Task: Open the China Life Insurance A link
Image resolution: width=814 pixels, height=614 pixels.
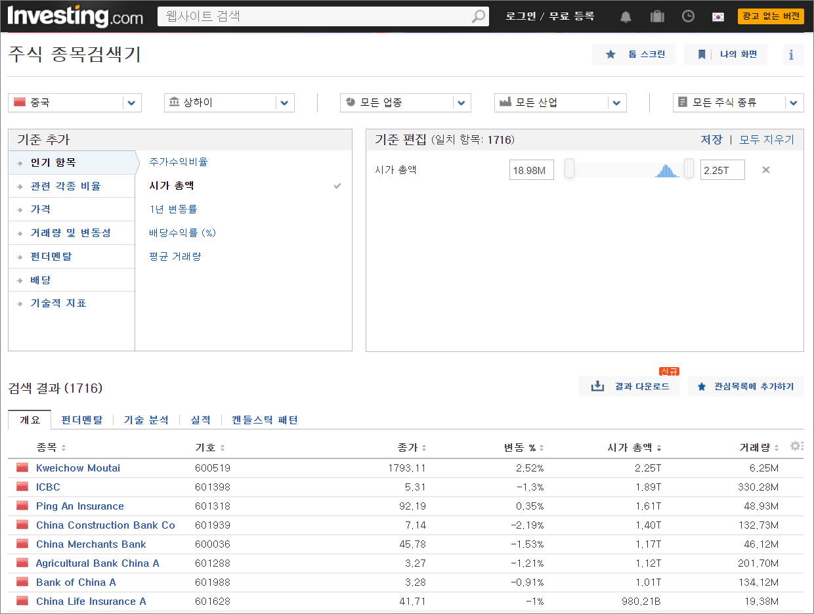Action: point(91,601)
